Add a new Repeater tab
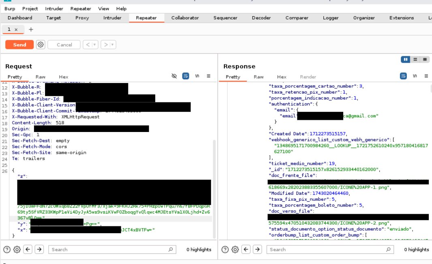 tap(31, 30)
